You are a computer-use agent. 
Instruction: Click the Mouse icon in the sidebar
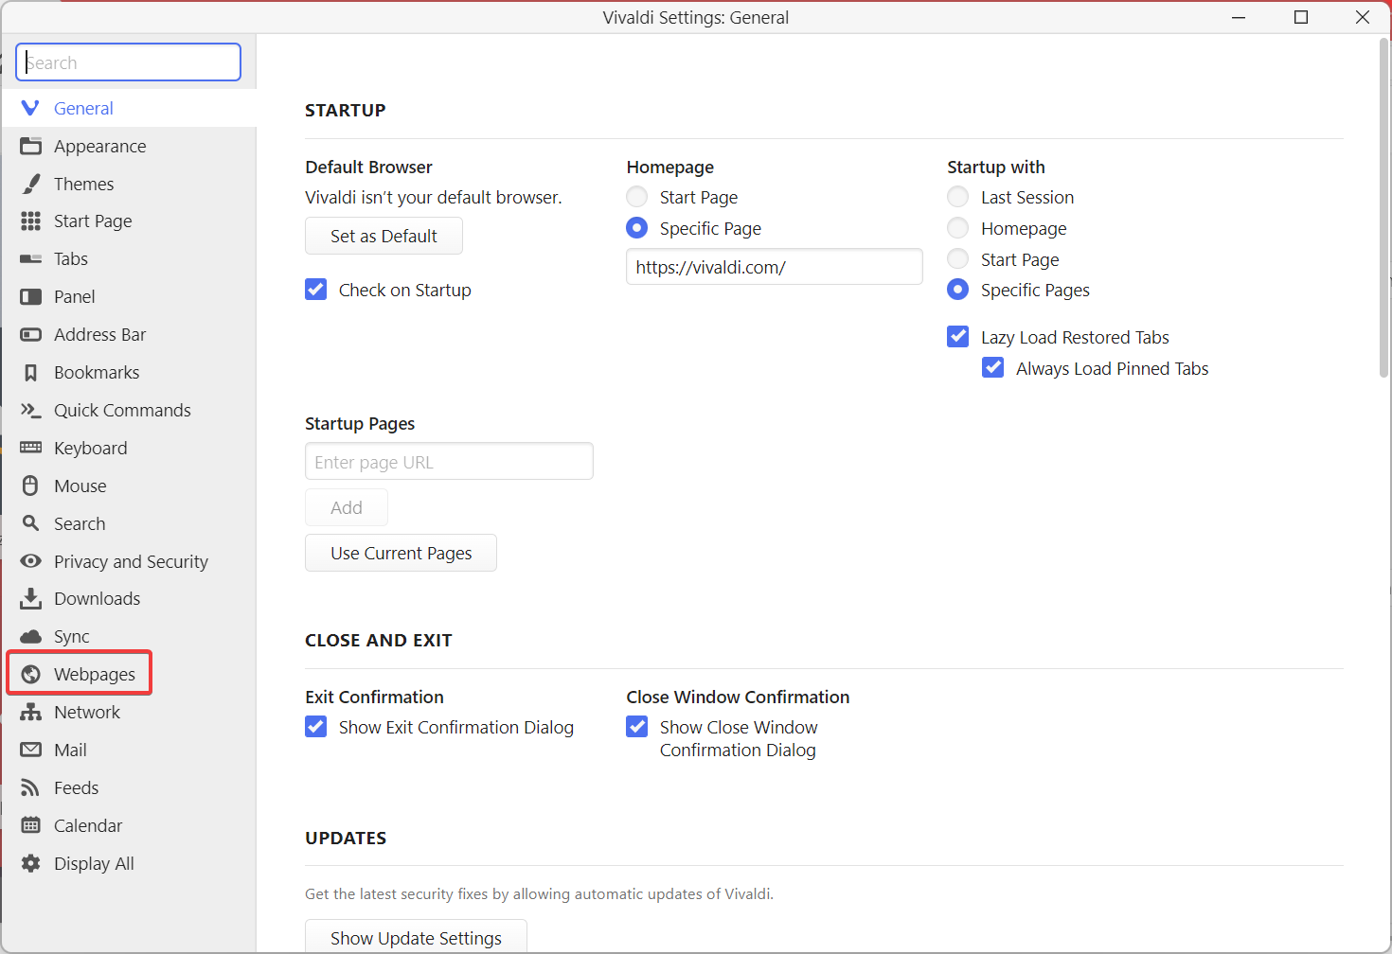(30, 486)
